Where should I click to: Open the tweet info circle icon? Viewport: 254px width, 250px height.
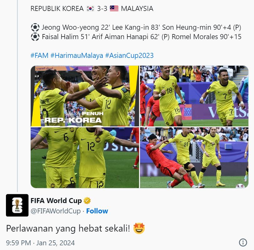tap(243, 242)
